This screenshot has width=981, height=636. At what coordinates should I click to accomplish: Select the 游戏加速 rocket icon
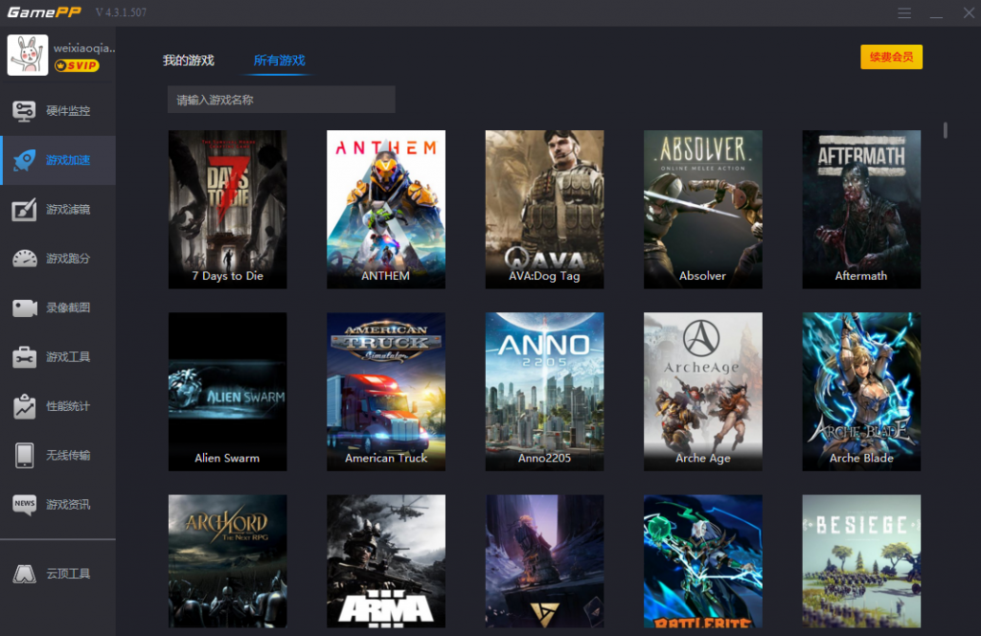pos(24,160)
